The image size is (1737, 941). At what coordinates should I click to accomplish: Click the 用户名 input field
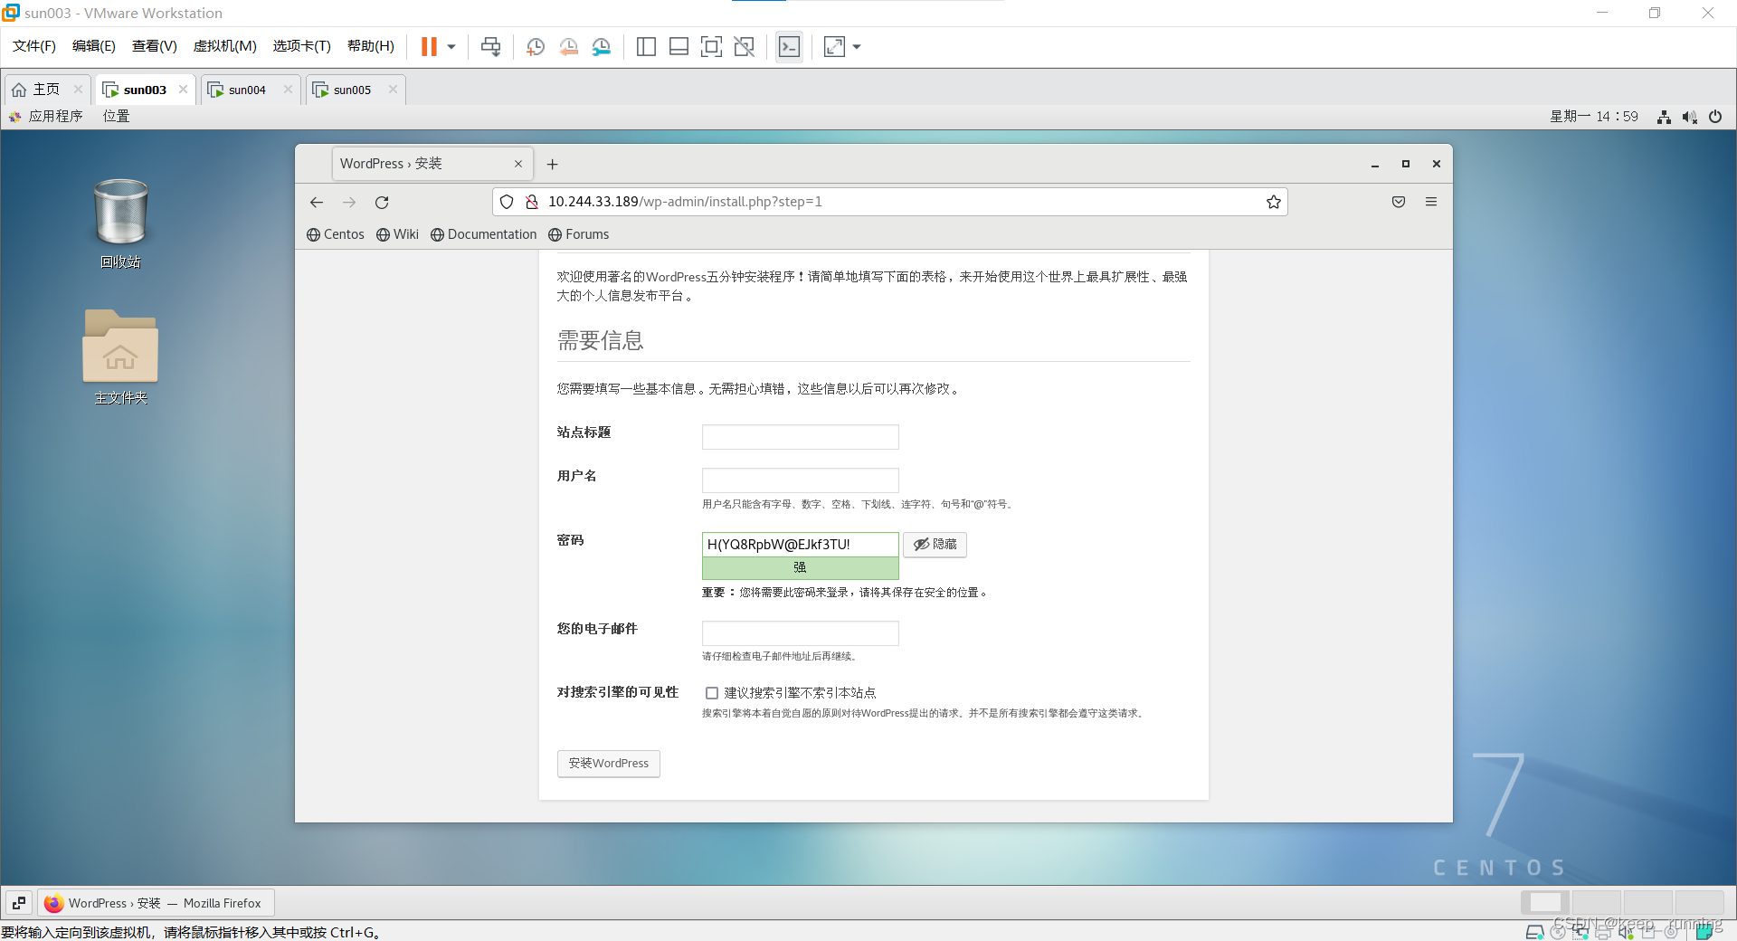tap(801, 480)
